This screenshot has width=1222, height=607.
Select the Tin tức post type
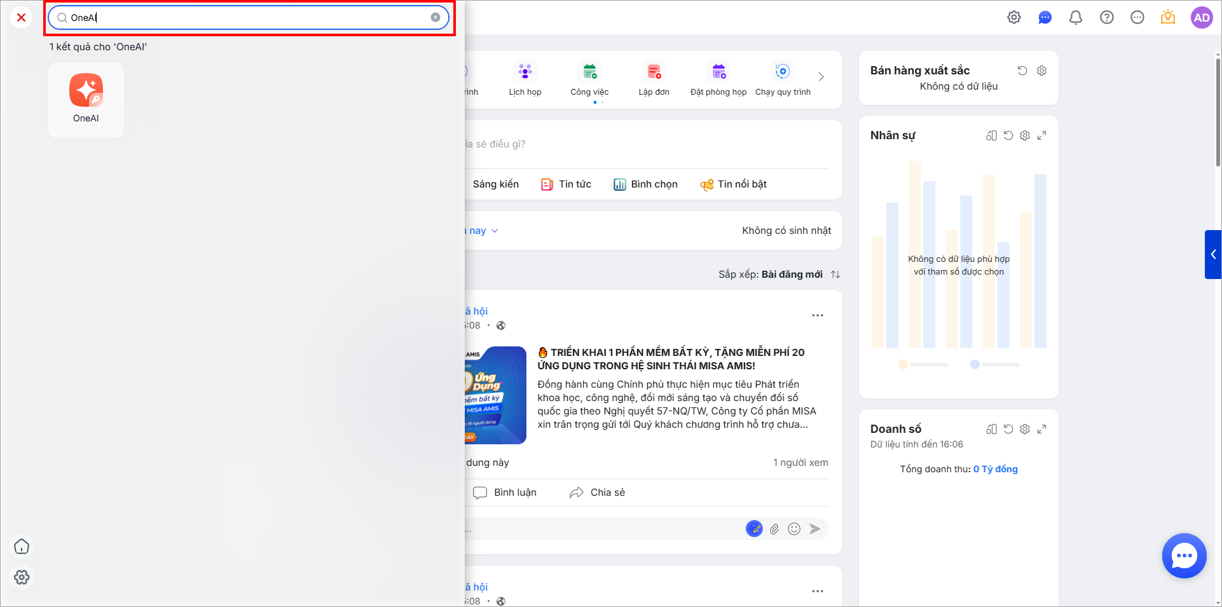point(566,184)
